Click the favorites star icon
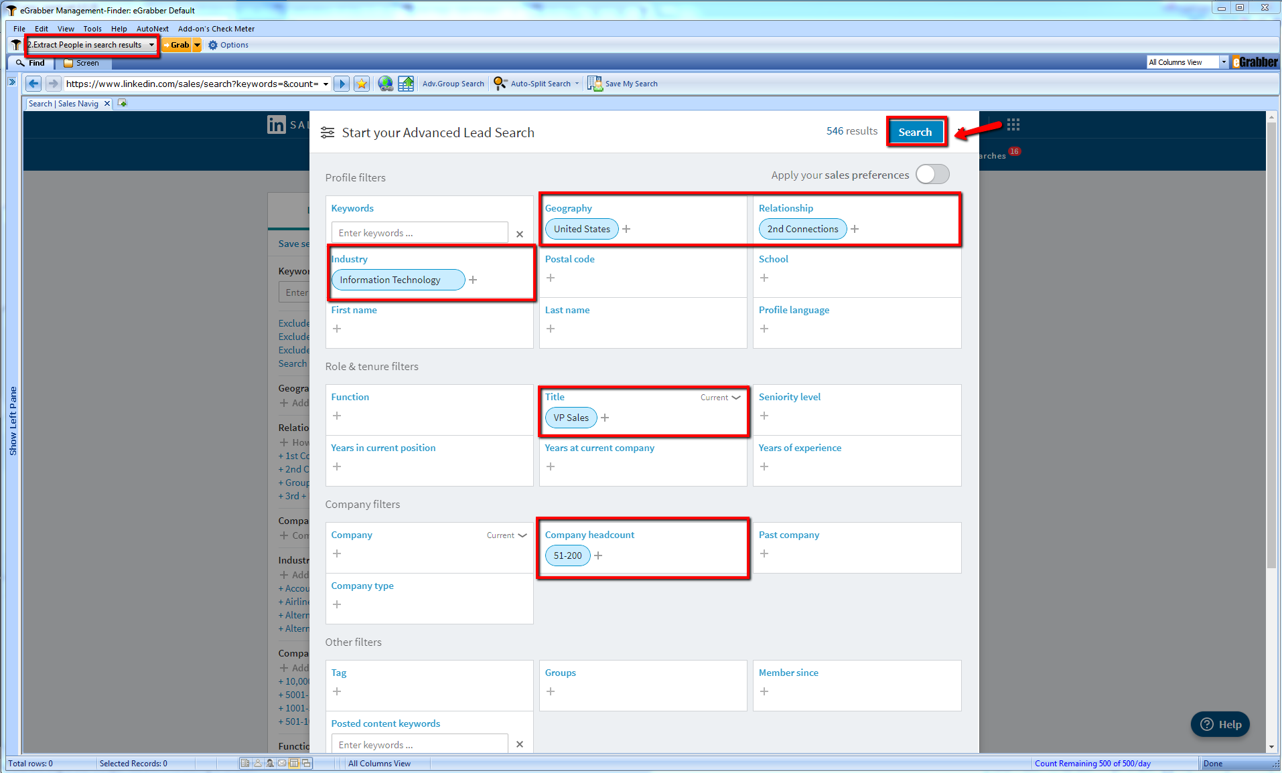Image resolution: width=1282 pixels, height=773 pixels. (x=362, y=84)
